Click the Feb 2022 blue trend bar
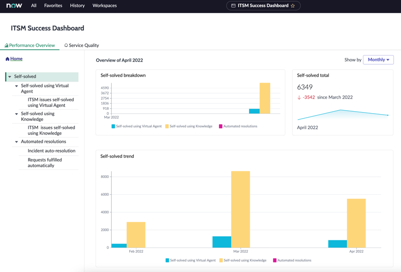Viewport: 401px width, 272px height. 119,245
